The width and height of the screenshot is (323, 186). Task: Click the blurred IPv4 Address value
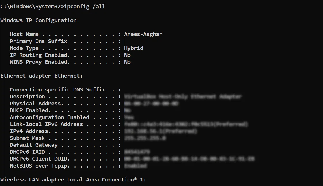click(x=160, y=131)
